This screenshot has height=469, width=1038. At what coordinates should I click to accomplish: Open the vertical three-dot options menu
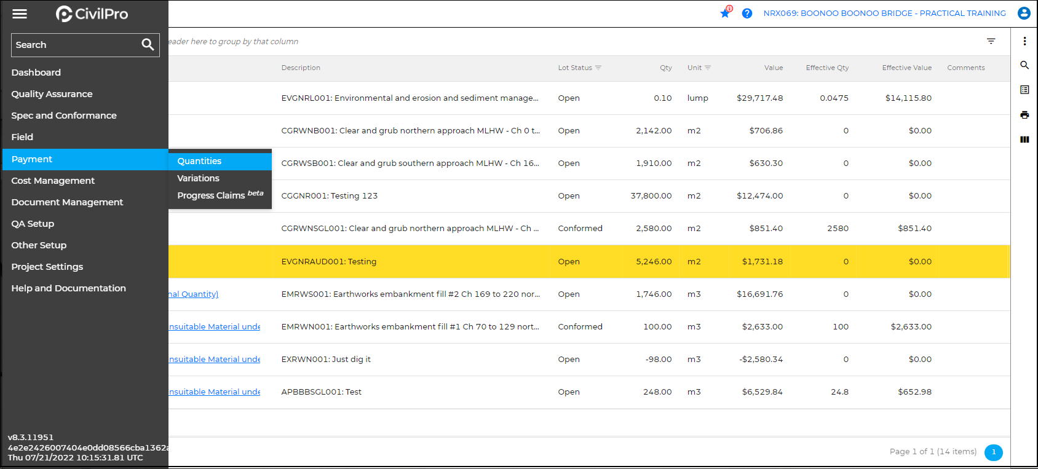(x=1024, y=41)
